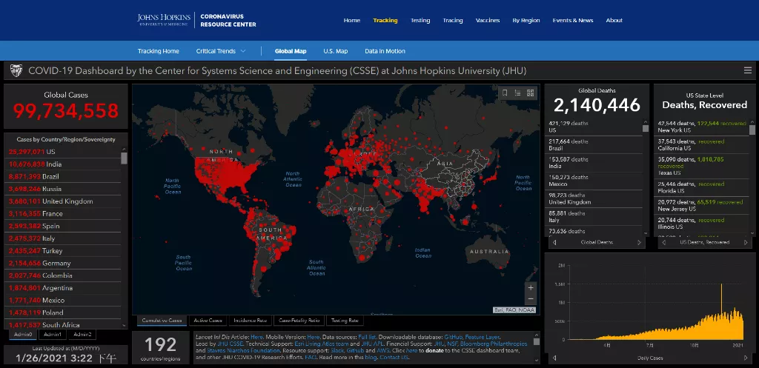Zoom out on the map with minus
The image size is (759, 368).
point(531,298)
